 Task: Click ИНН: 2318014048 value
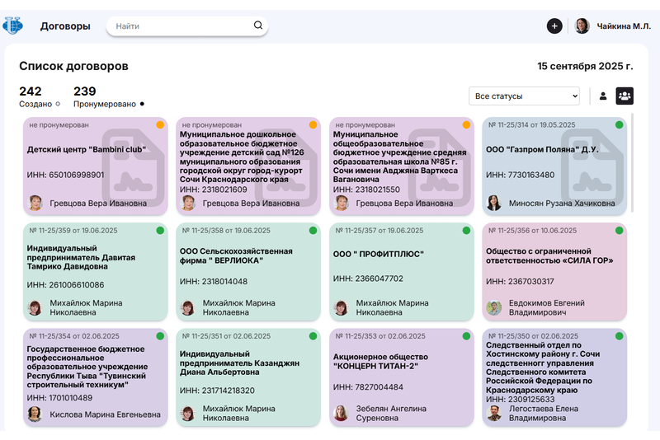(214, 282)
